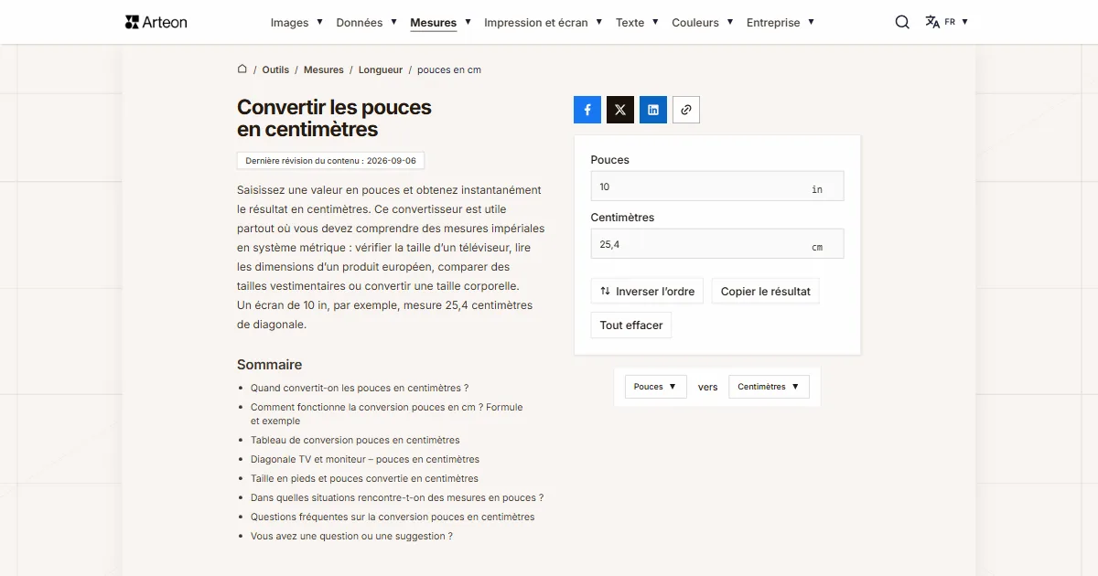Open the search icon in header
The width and height of the screenshot is (1098, 576).
(902, 22)
